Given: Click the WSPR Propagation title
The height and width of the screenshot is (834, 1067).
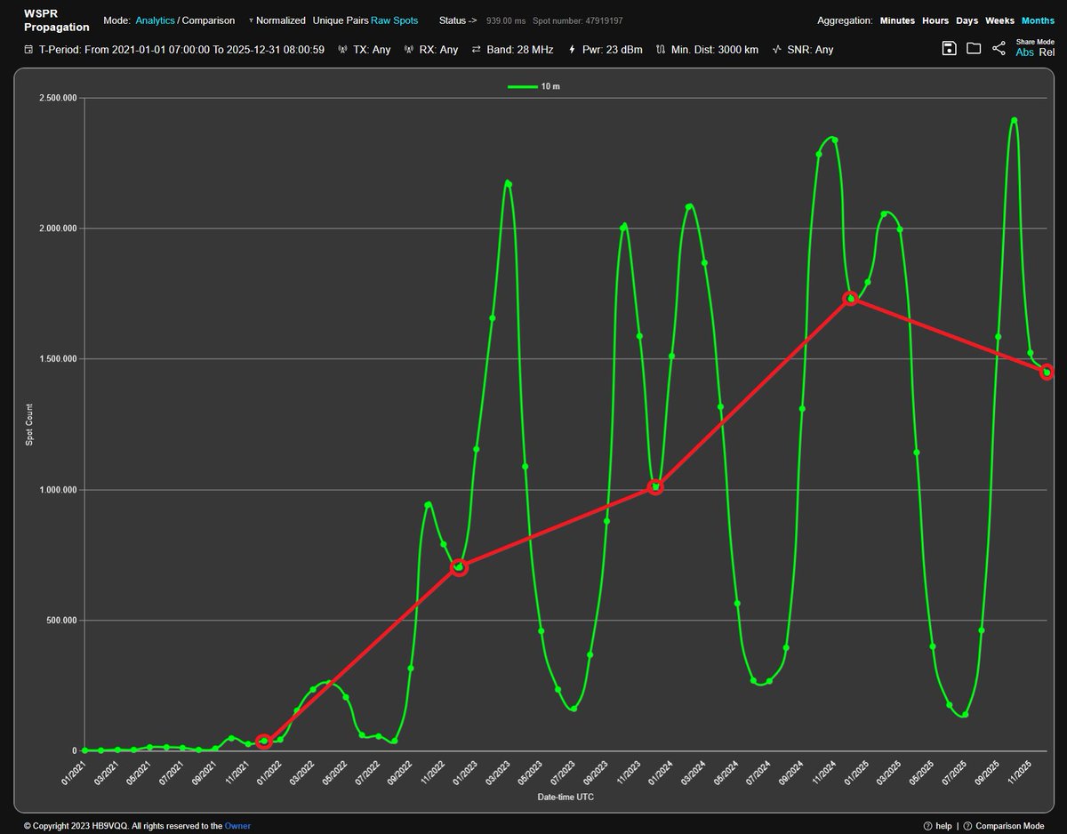Looking at the screenshot, I should 57,22.
